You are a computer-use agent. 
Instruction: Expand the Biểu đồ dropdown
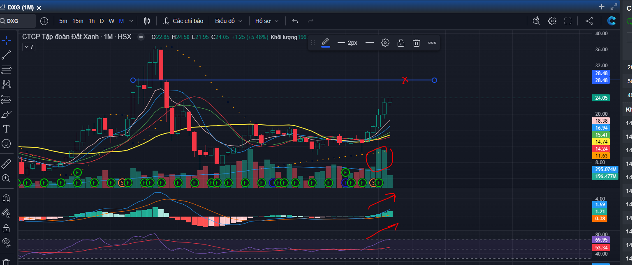tap(229, 21)
